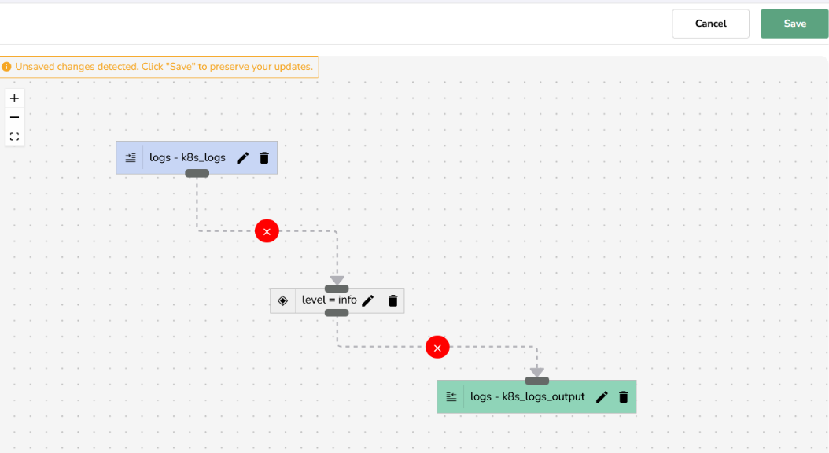Remove the connection into k8s_logs_output via red X

pos(437,346)
